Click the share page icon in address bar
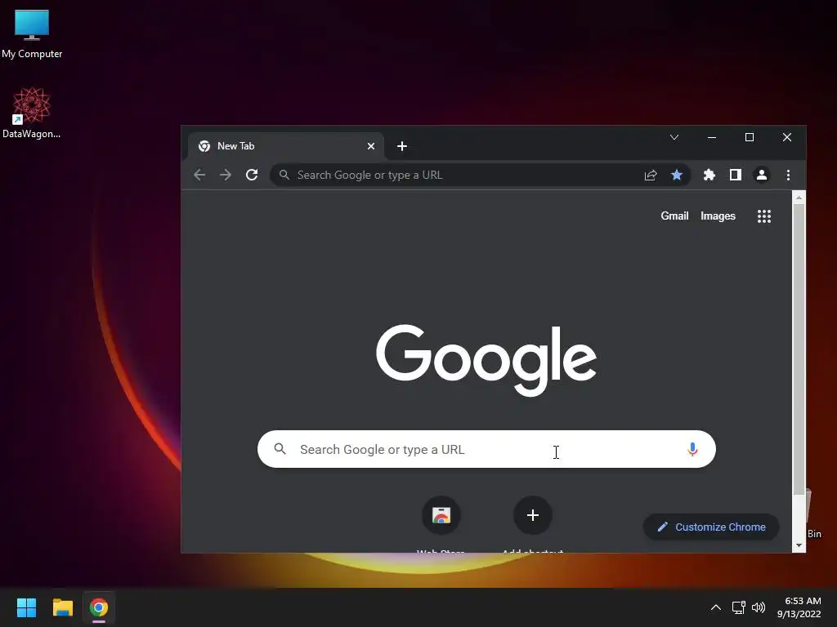The height and width of the screenshot is (627, 837). point(650,175)
